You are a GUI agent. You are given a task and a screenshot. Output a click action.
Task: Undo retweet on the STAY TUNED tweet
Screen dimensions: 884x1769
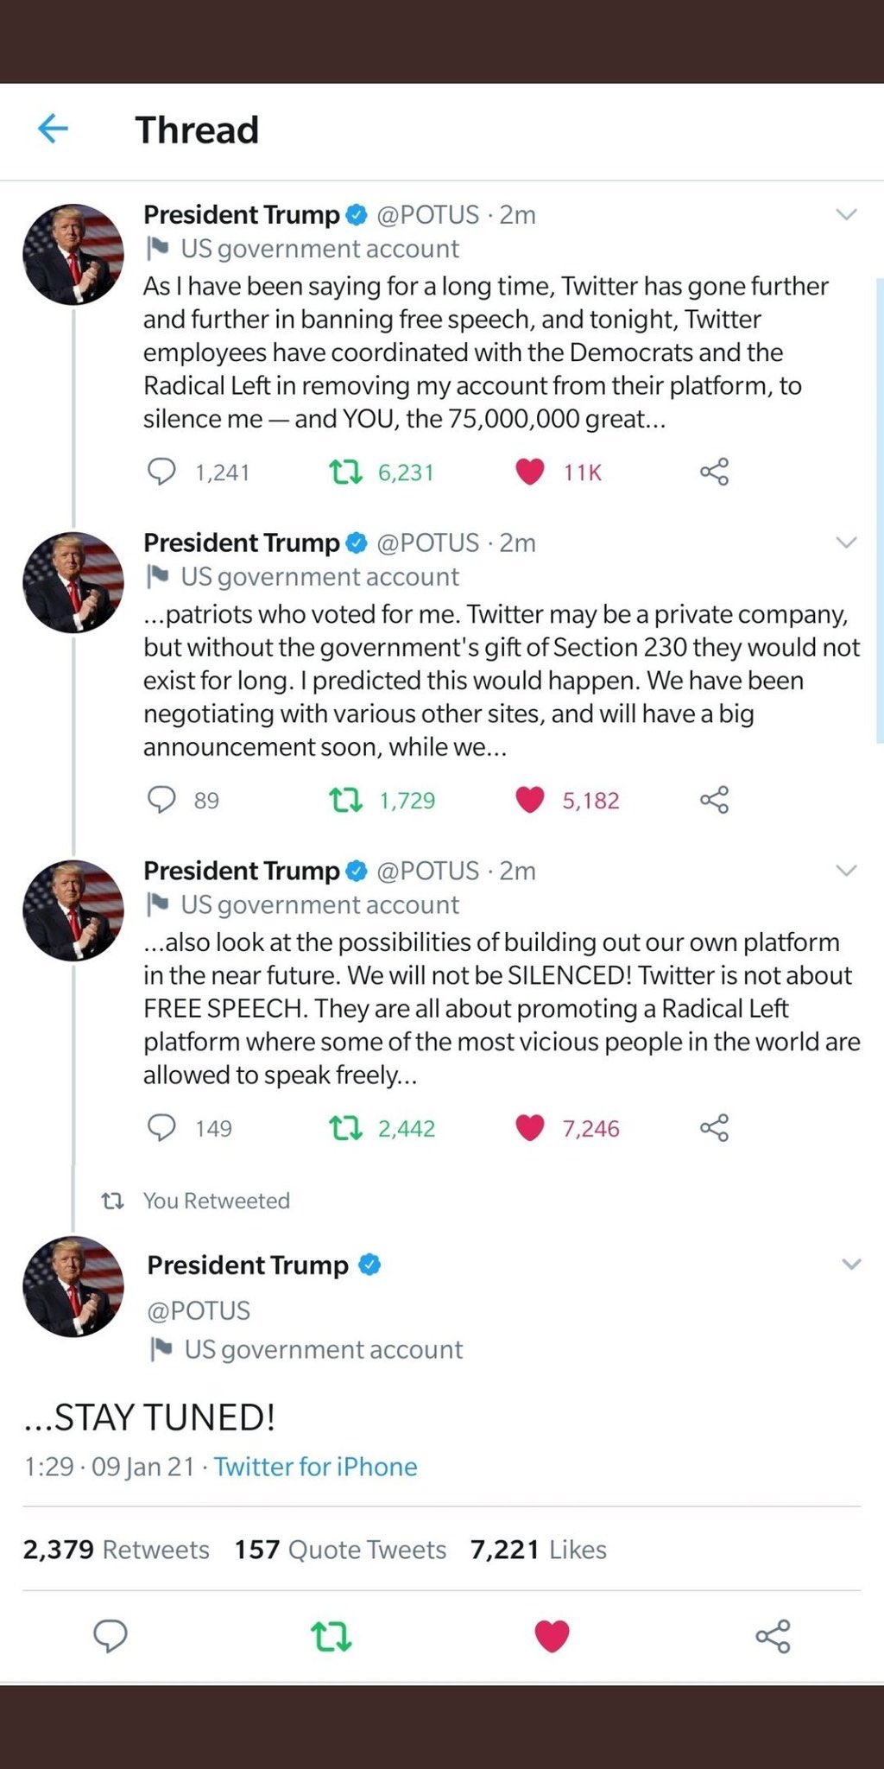(331, 1635)
